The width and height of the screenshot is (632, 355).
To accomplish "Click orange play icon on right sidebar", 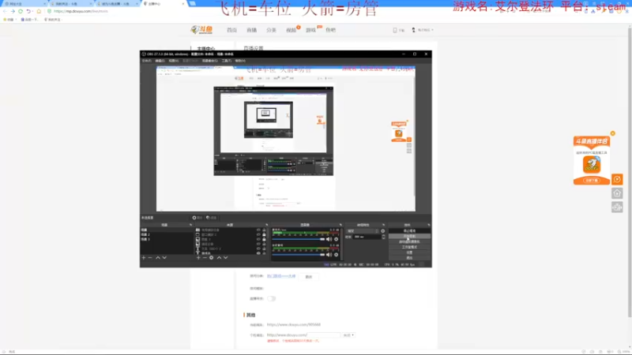I will pyautogui.click(x=617, y=179).
